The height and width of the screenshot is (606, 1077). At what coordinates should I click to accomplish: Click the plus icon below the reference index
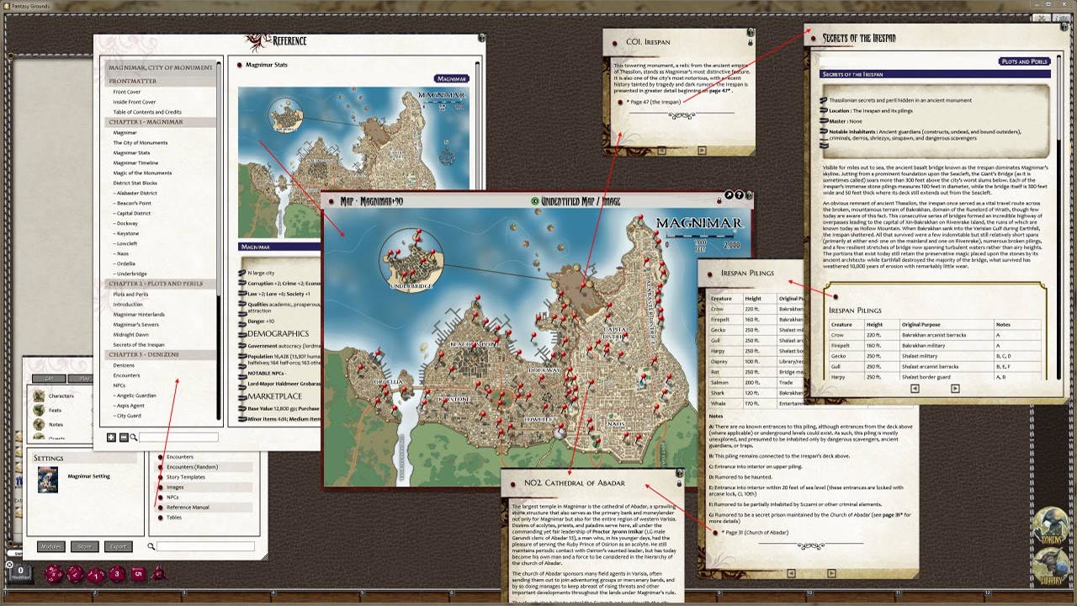[110, 438]
